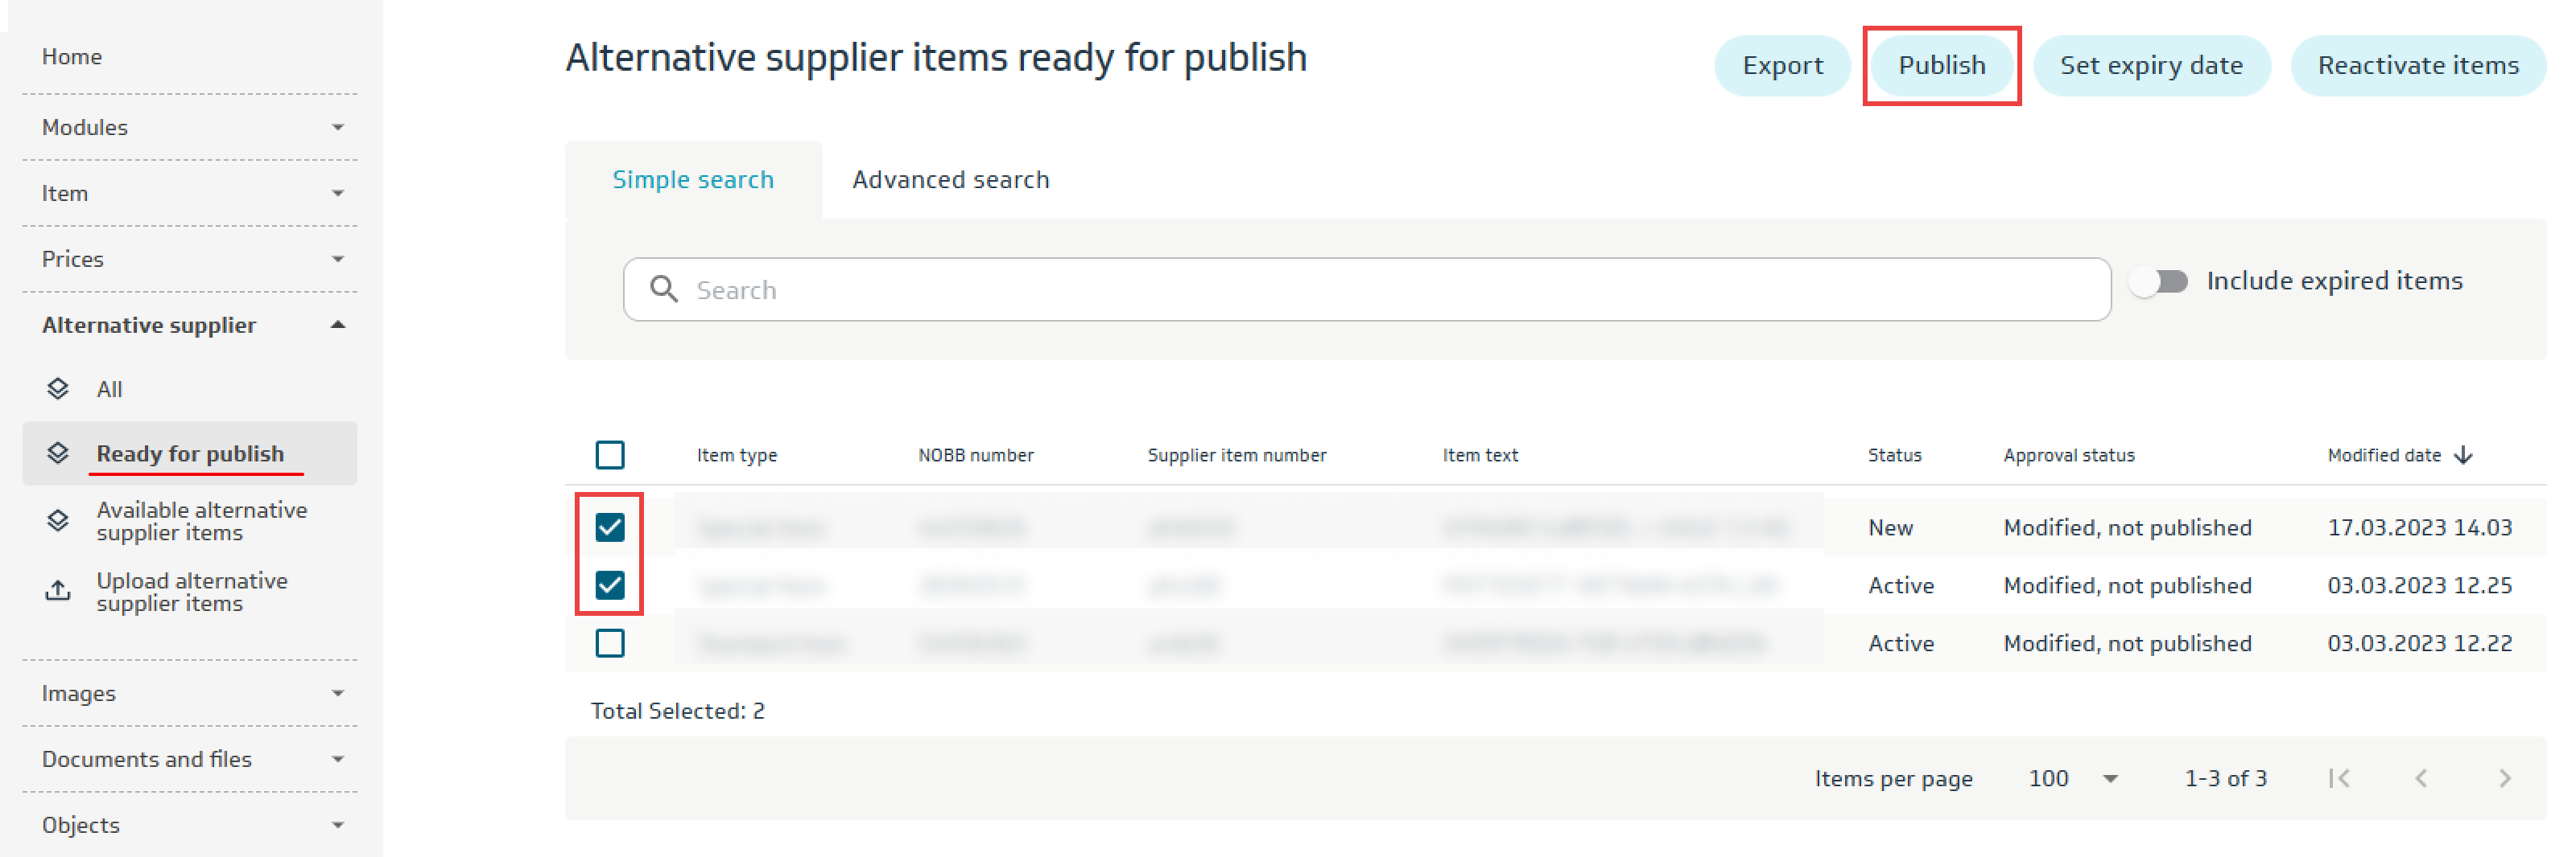This screenshot has width=2576, height=857.
Task: Click the layers icon next to All
Action: click(58, 388)
